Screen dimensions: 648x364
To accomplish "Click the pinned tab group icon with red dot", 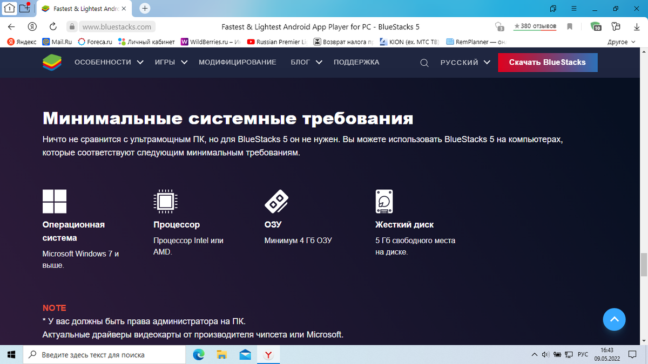I will pyautogui.click(x=25, y=8).
